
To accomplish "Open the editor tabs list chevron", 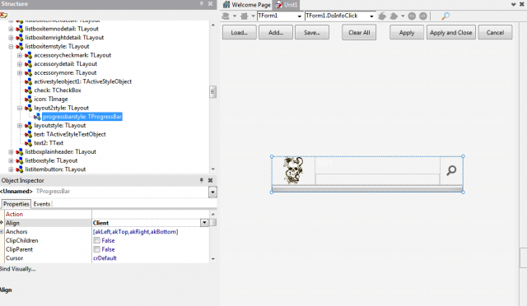I will 514,4.
